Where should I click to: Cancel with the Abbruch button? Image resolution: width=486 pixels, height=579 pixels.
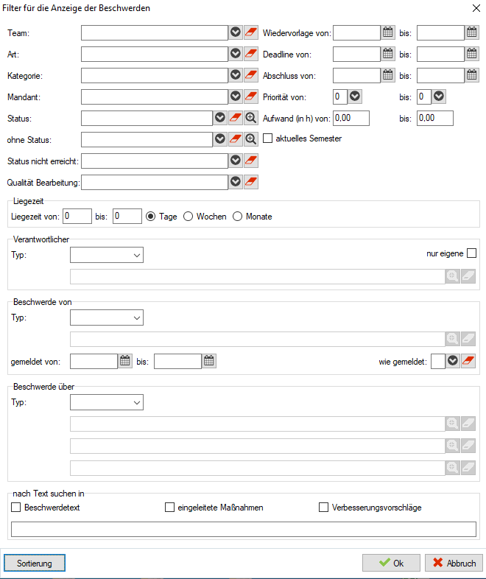click(454, 563)
